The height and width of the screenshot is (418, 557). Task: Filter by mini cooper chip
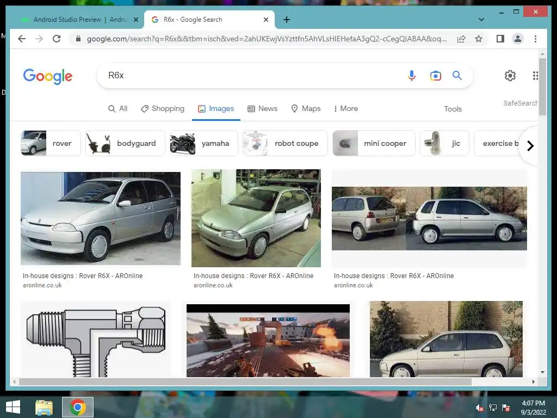pos(374,143)
